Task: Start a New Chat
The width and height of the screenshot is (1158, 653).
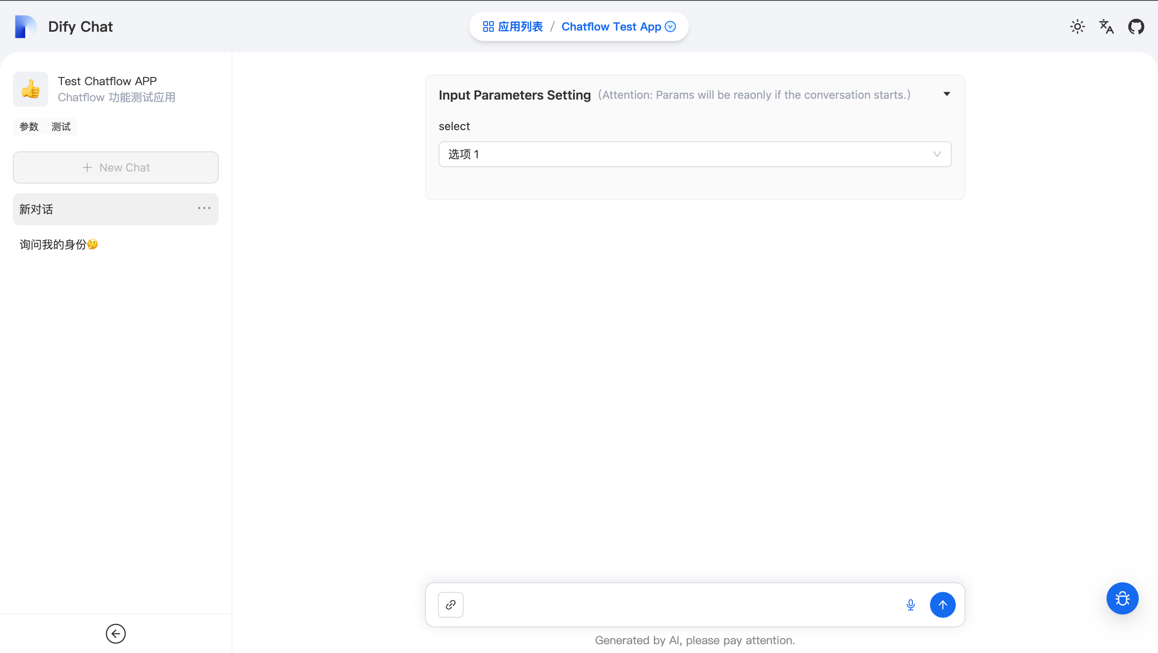Action: (x=115, y=167)
